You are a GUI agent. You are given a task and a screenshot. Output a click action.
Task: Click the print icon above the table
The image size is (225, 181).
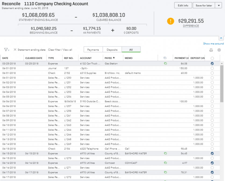[211, 50]
